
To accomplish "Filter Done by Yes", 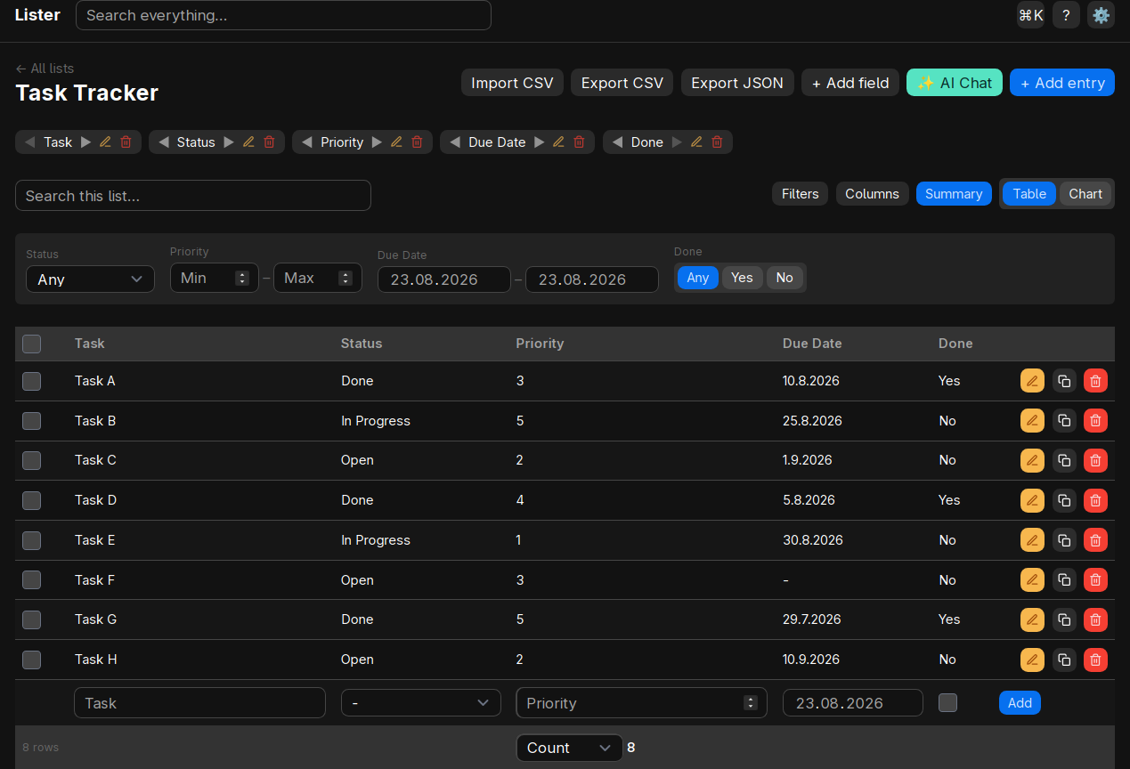I will [742, 278].
